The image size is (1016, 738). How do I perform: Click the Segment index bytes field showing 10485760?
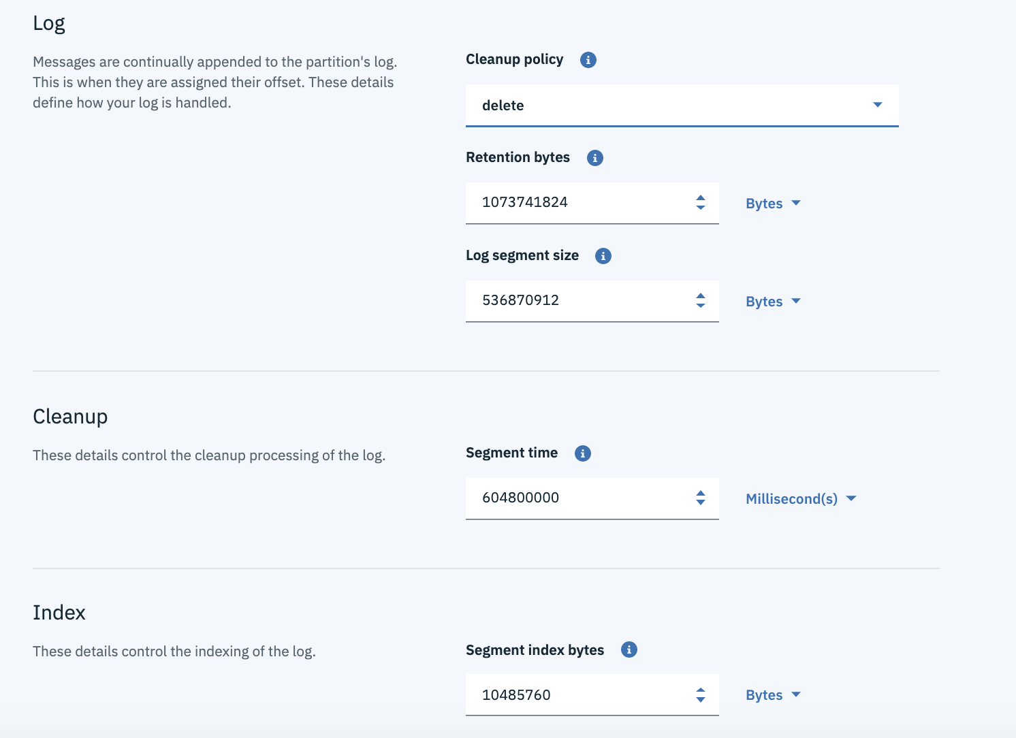pyautogui.click(x=579, y=695)
